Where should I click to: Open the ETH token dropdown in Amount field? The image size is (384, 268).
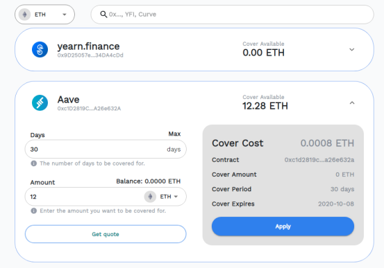coord(169,197)
